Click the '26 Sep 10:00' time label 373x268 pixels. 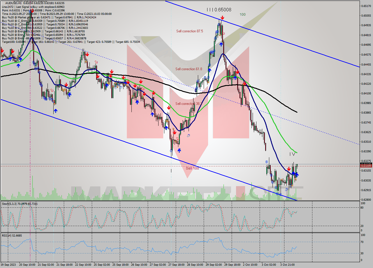tap(139, 265)
